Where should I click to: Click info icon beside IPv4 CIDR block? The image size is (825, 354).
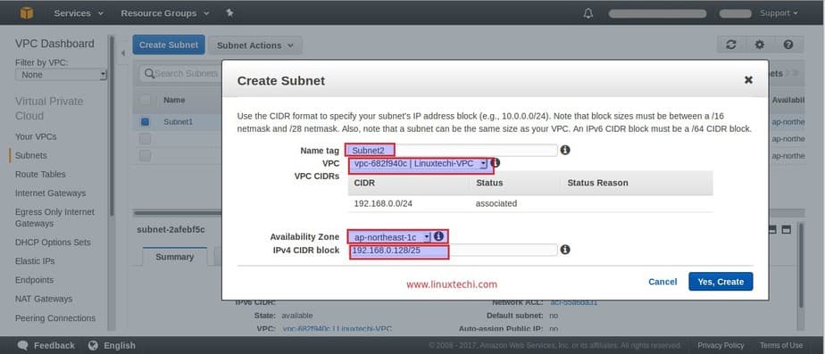(x=565, y=250)
